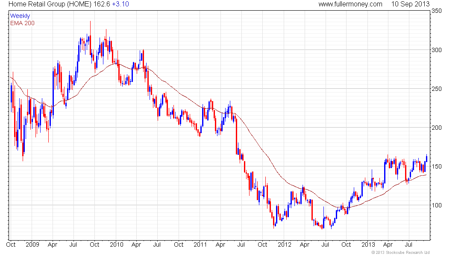Click the 350 price axis label
The width and height of the screenshot is (470, 256).
click(x=436, y=11)
